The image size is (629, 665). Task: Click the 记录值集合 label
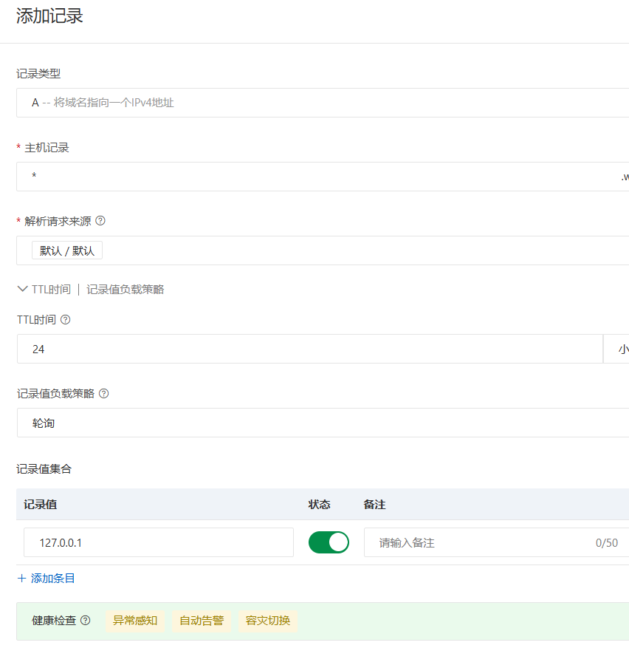(44, 469)
